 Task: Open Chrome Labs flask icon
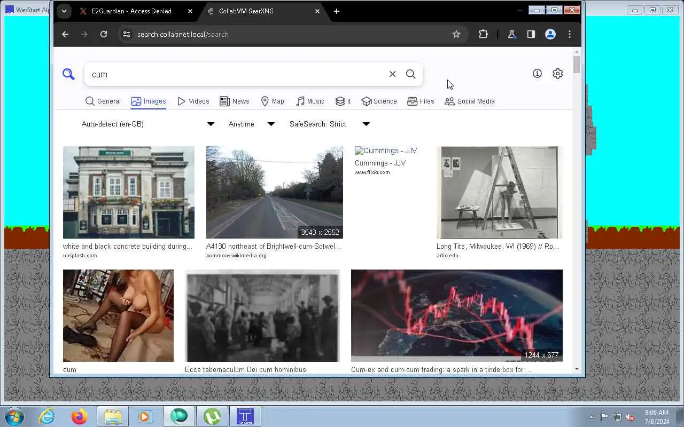point(511,34)
